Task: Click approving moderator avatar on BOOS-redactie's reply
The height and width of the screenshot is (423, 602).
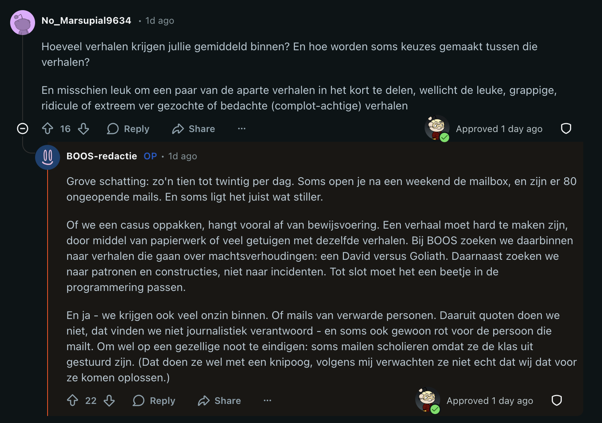Action: [x=427, y=400]
